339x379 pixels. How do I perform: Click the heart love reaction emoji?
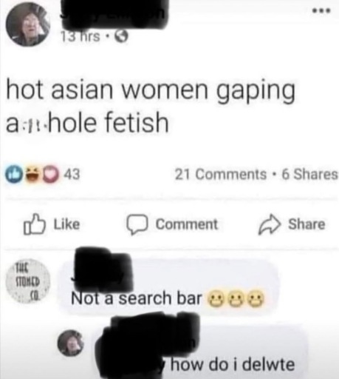[x=52, y=174]
